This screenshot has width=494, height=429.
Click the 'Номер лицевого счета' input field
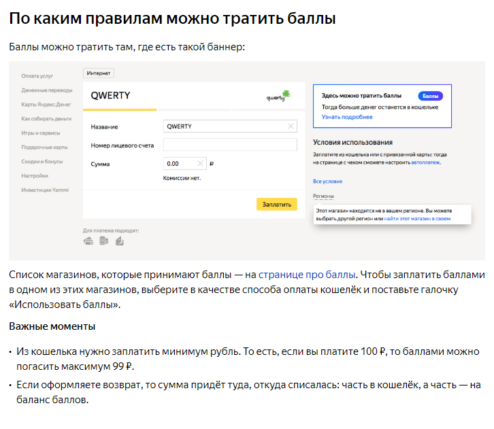(x=230, y=145)
